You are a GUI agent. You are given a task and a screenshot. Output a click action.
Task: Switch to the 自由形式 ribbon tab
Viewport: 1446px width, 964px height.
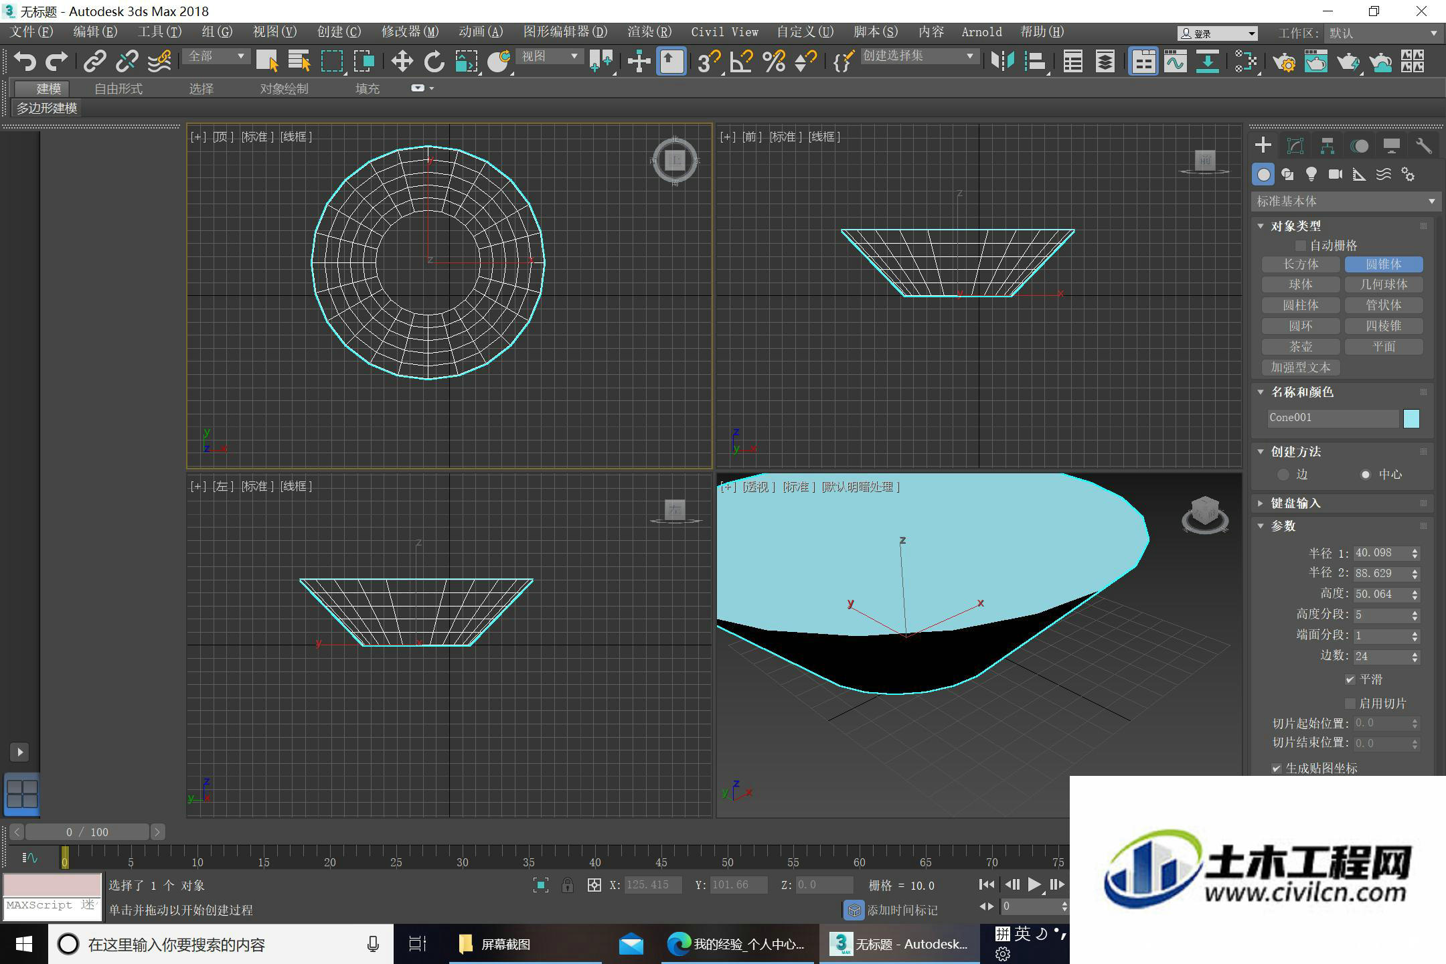pos(118,88)
